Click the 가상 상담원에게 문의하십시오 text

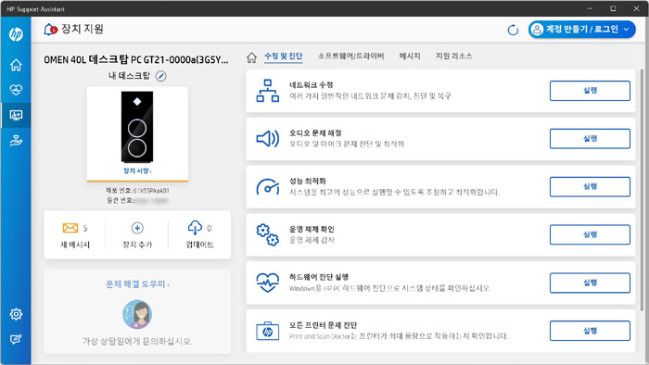[137, 342]
